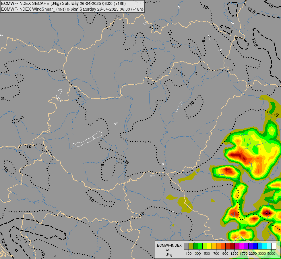Click the '500' legend value

click(207, 254)
